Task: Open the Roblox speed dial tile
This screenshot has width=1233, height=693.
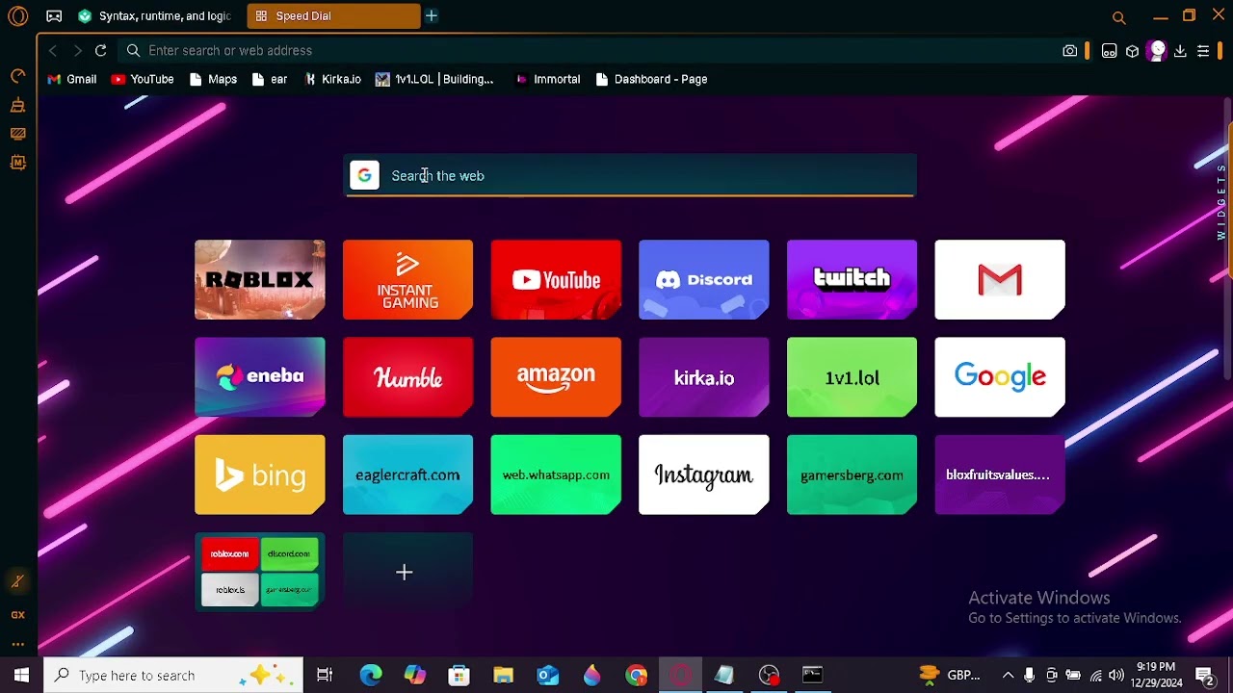Action: [260, 279]
